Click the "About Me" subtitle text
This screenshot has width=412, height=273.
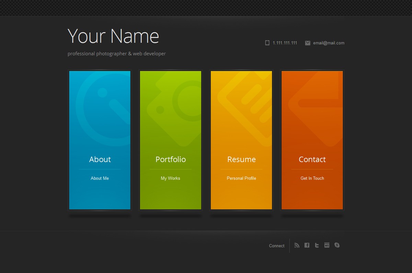(100, 178)
